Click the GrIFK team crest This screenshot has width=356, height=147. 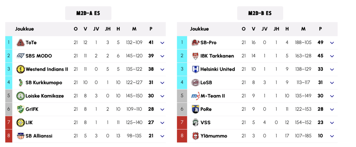(x=21, y=109)
